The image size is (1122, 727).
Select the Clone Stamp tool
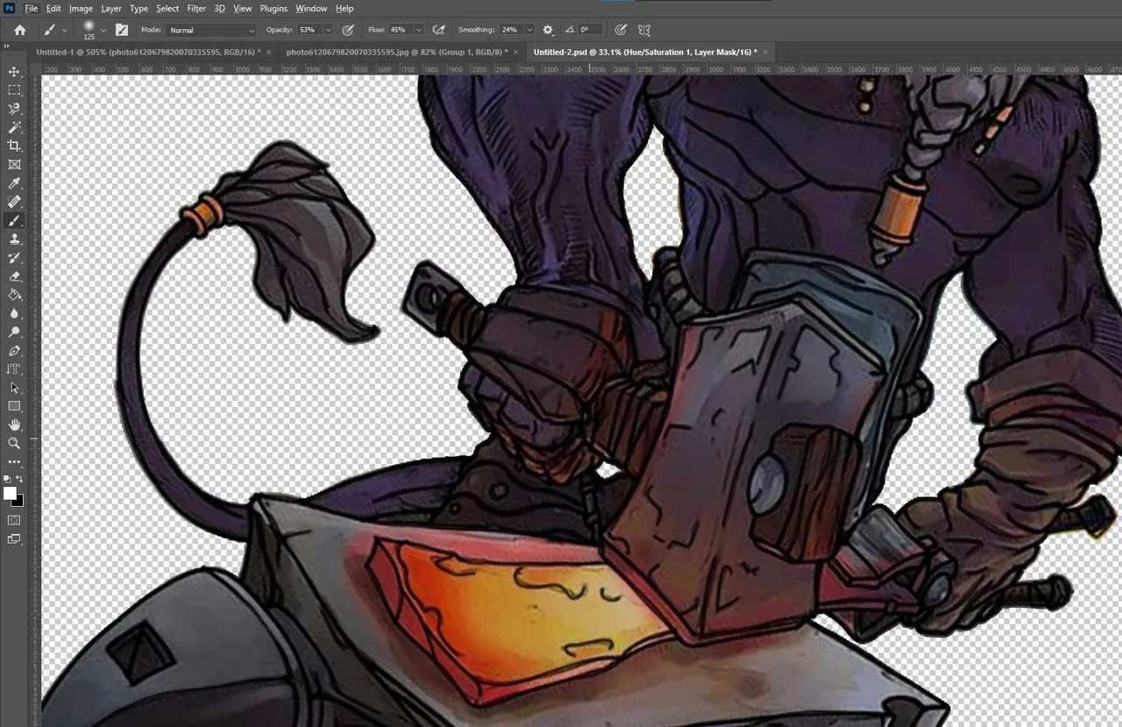14,239
